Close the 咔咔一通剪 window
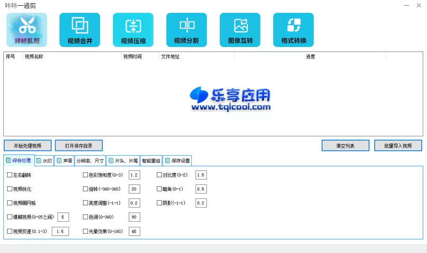 tap(419, 5)
